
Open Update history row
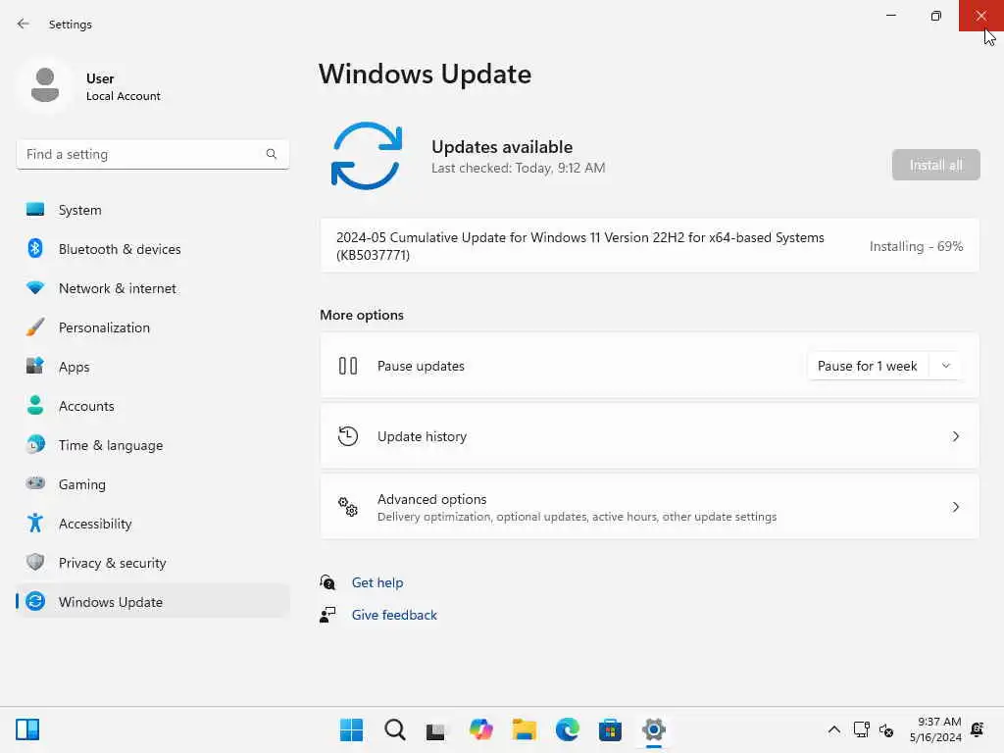click(649, 436)
